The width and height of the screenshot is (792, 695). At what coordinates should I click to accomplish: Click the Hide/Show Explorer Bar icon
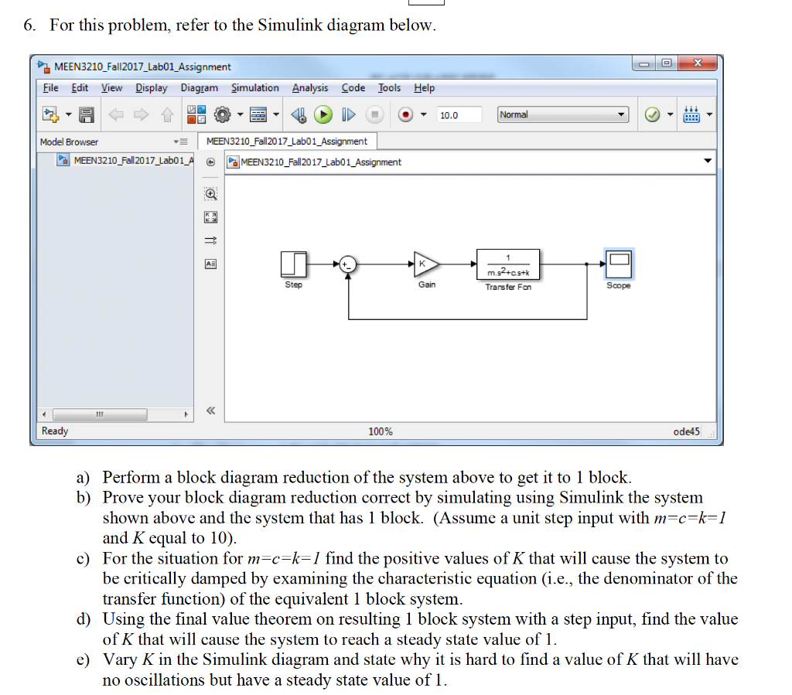click(x=210, y=162)
